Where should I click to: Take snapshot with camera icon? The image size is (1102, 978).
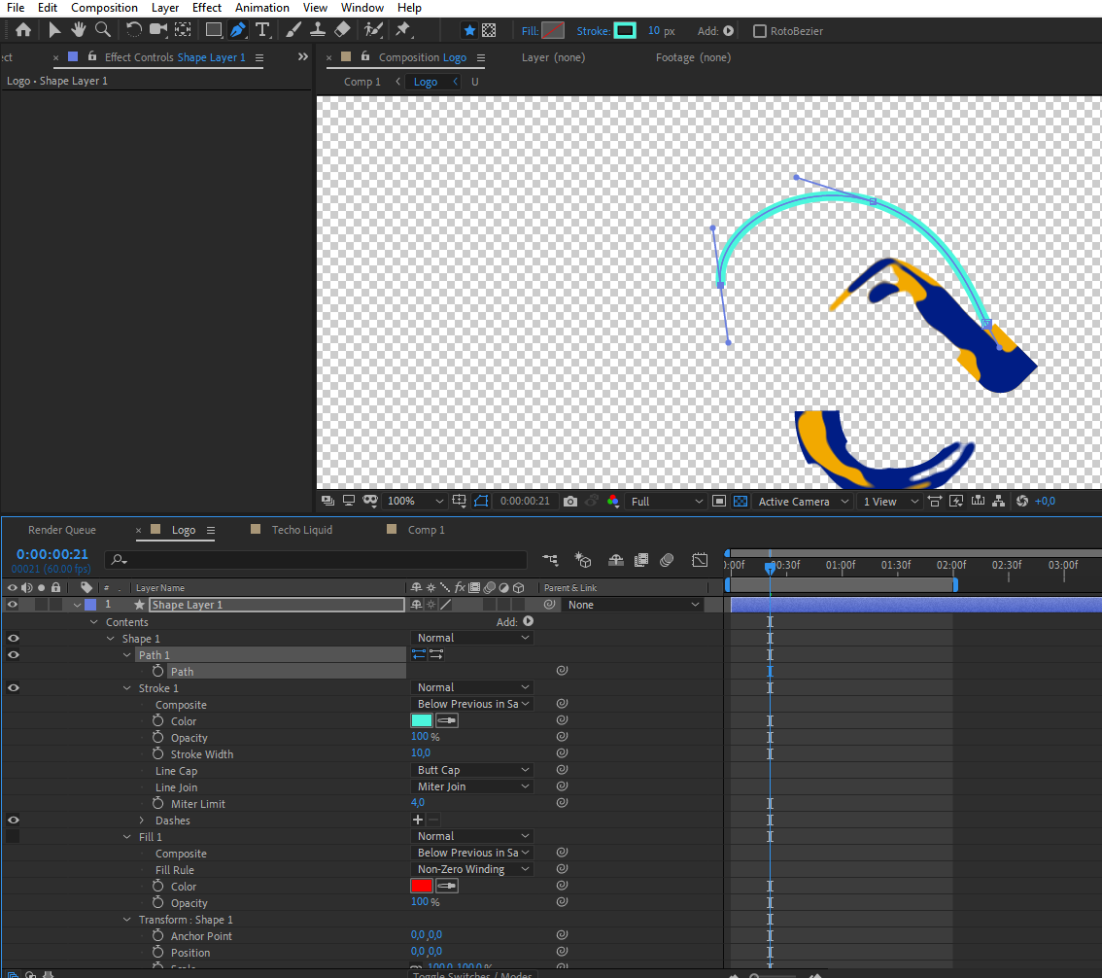(x=570, y=502)
